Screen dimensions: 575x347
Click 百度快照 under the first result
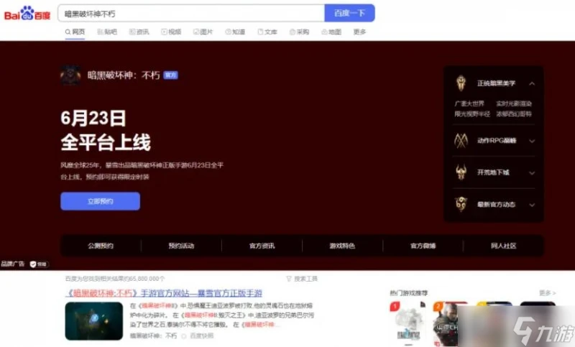(201, 336)
